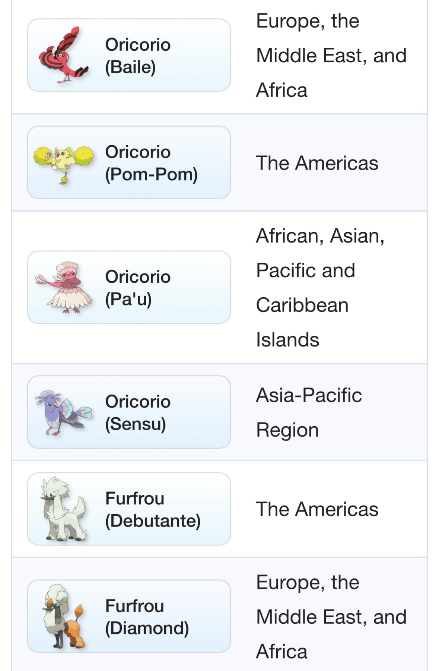Click the Furfrou Diamond trim sprite
439x671 pixels.
[63, 616]
